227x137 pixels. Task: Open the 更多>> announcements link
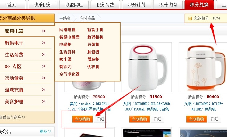point(46,131)
